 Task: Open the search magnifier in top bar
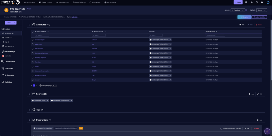point(246,2)
